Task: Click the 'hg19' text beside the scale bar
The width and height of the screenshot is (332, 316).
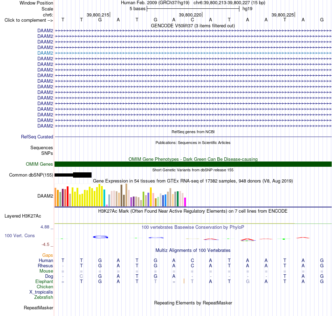Action: click(247, 9)
